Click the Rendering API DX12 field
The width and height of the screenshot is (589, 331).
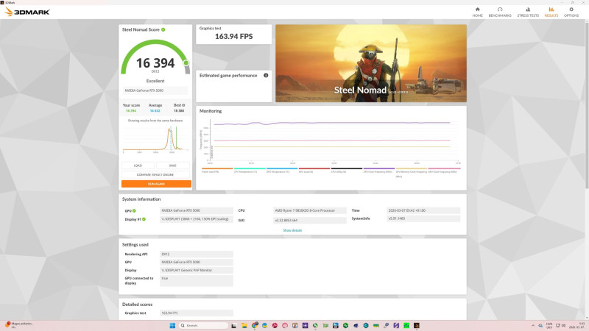[x=196, y=254]
